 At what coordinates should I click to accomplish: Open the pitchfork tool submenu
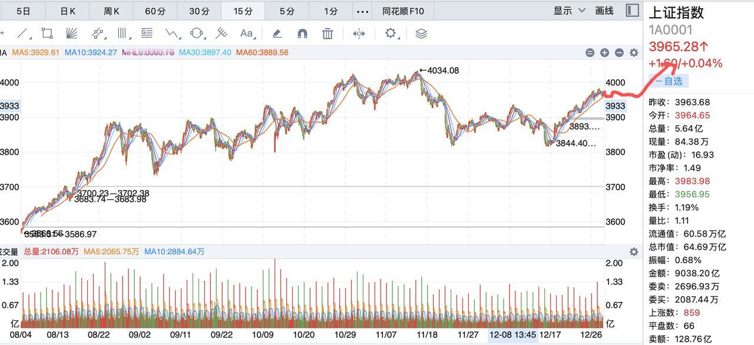(221, 34)
